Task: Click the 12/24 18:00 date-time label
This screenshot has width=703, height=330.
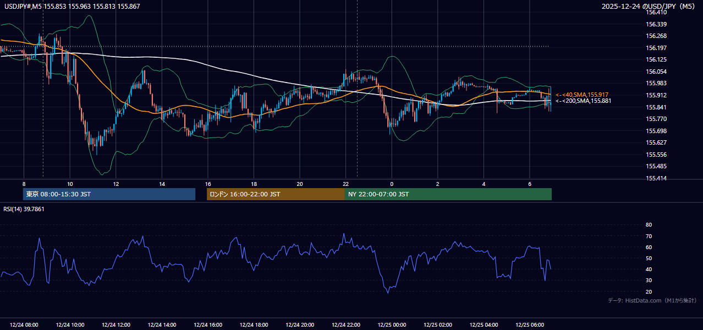Action: [x=254, y=325]
